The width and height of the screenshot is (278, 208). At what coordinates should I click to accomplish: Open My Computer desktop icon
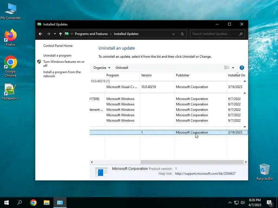(11, 11)
